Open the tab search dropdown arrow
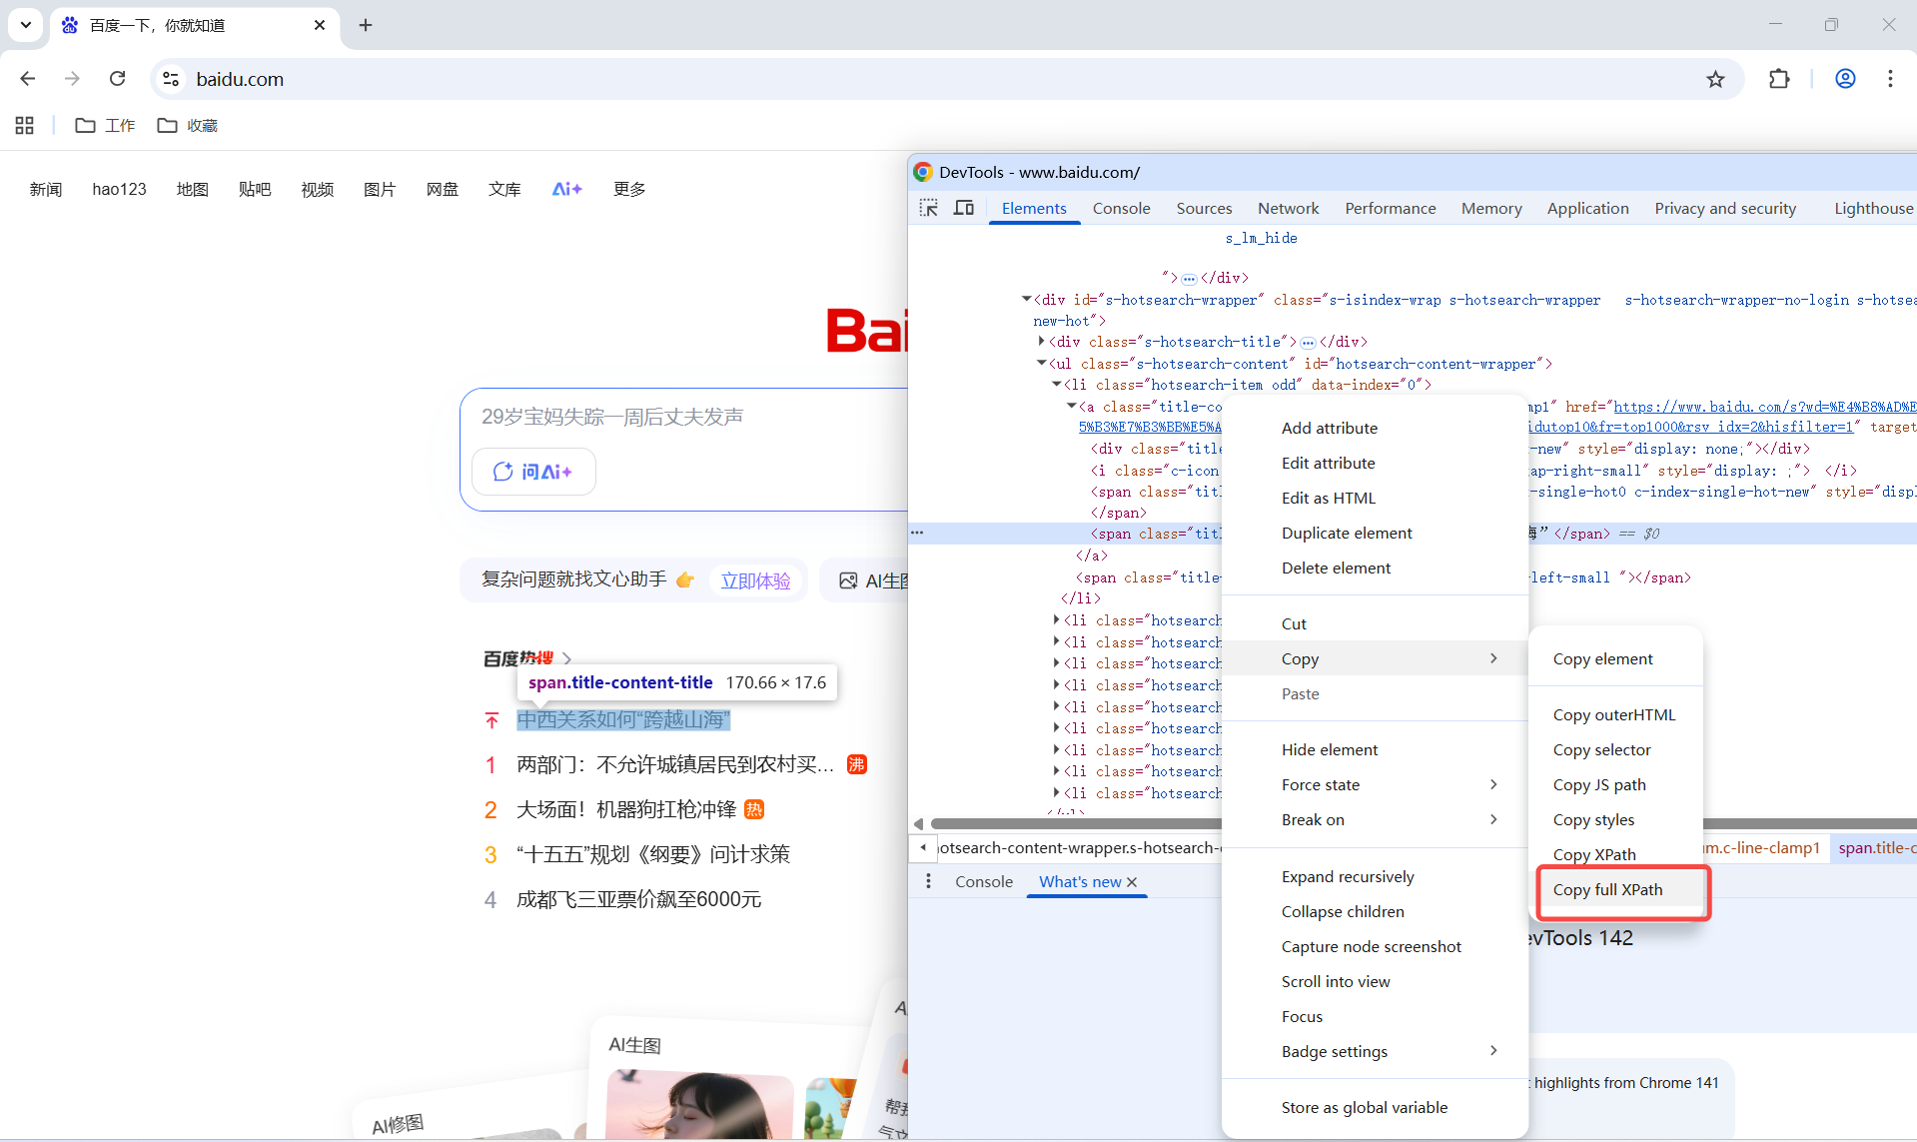This screenshot has height=1142, width=1917. 26,25
